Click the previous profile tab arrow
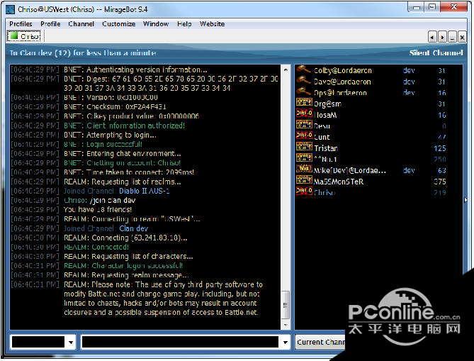 click(x=432, y=38)
